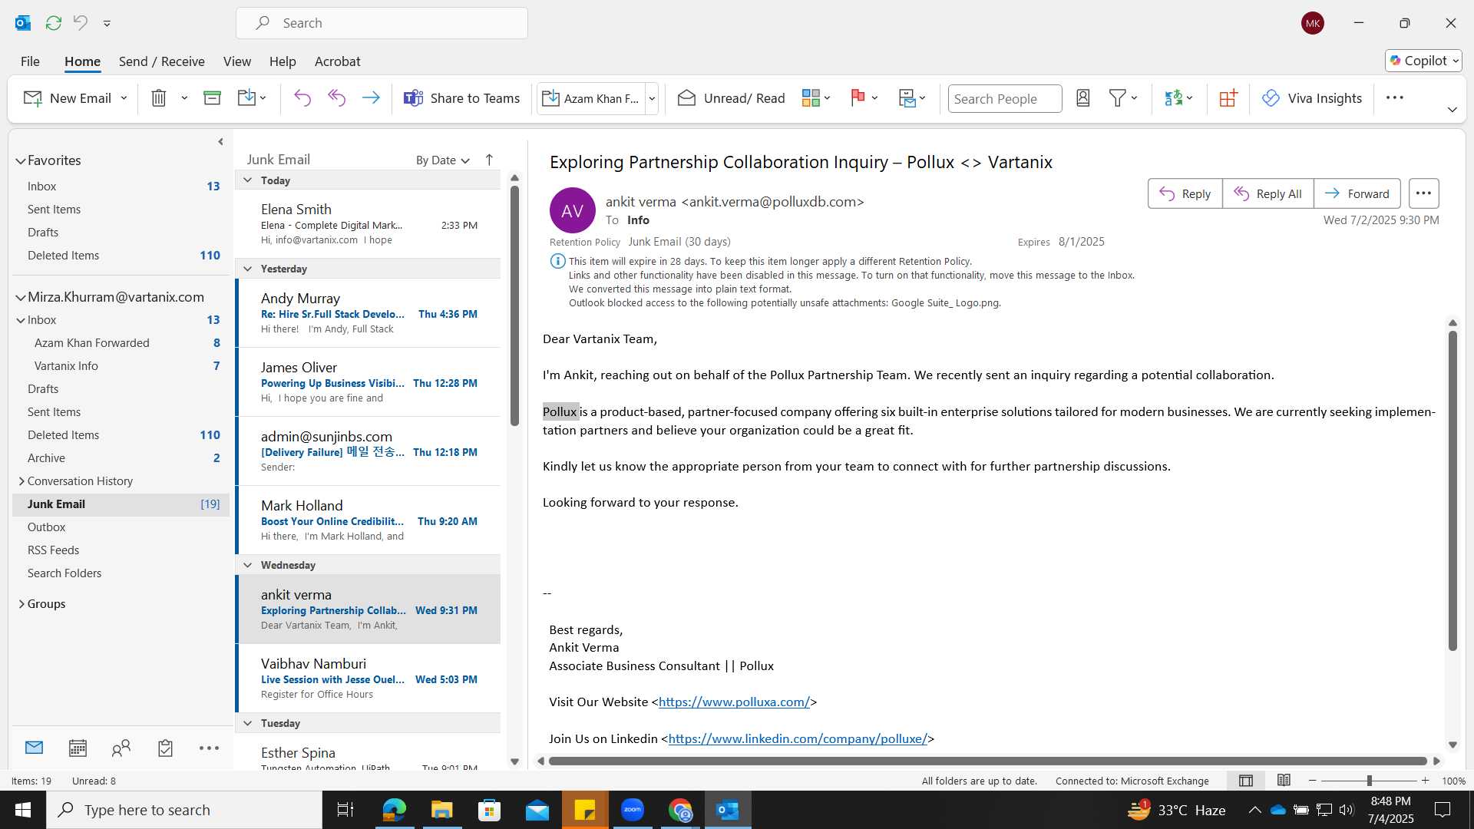The image size is (1474, 829).
Task: Open Zoom from the taskbar
Action: pyautogui.click(x=633, y=810)
